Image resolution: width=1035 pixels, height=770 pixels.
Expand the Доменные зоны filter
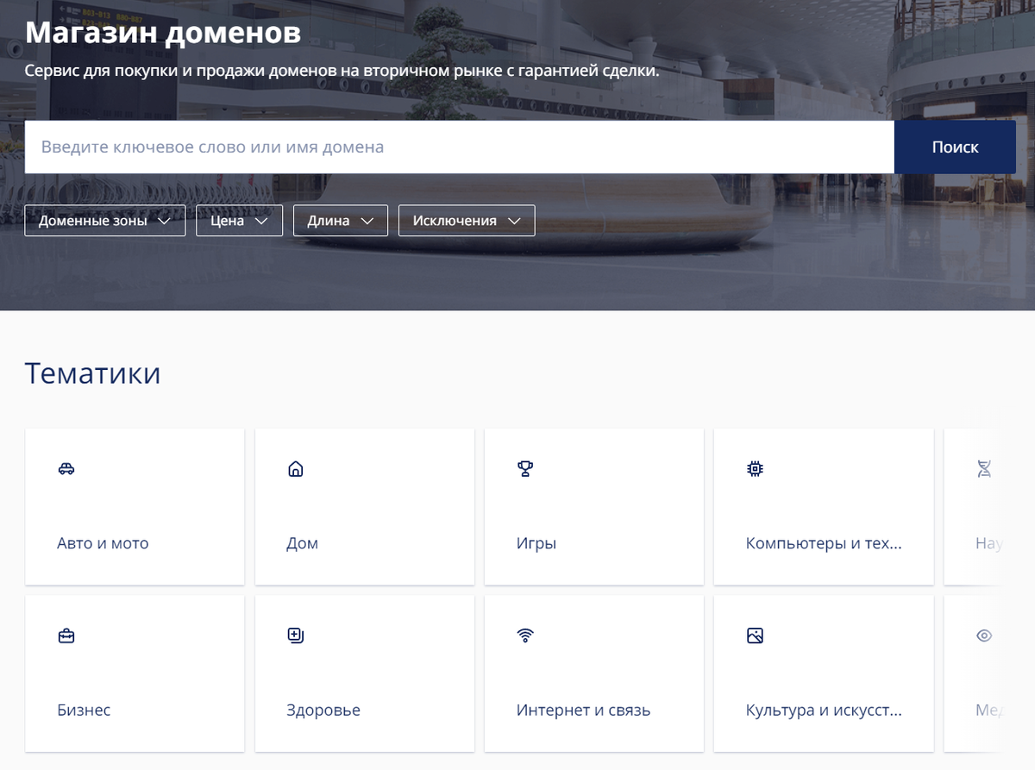(x=104, y=220)
